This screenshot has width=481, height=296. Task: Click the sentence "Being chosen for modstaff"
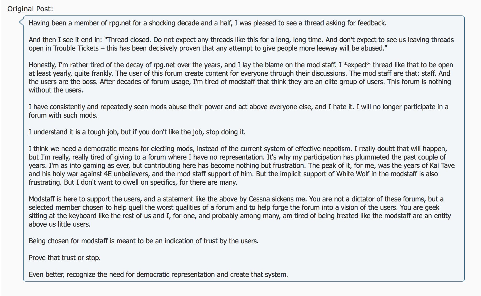click(143, 241)
